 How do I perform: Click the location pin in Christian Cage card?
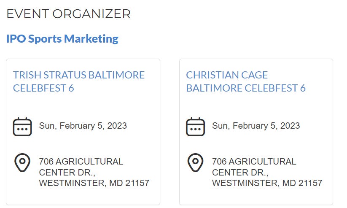tap(195, 162)
